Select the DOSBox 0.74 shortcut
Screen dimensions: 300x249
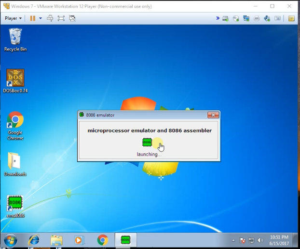click(15, 81)
